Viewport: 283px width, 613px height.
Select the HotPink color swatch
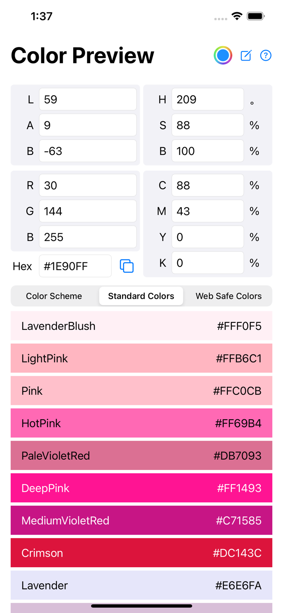coord(141,423)
